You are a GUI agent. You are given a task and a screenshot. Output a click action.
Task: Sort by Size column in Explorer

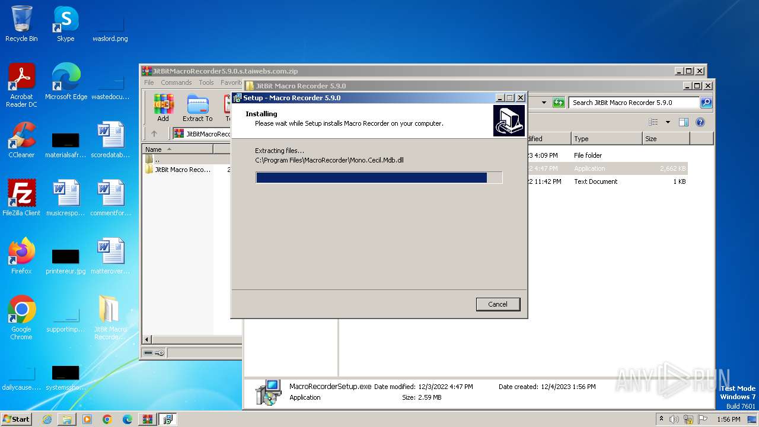click(666, 139)
